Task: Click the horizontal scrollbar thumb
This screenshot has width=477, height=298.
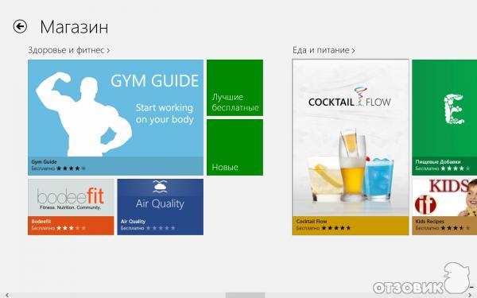Action: point(245,296)
